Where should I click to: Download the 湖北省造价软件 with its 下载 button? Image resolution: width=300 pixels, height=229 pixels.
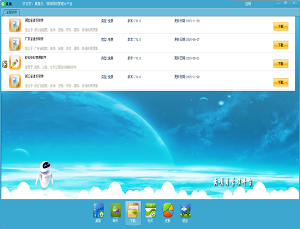click(281, 26)
